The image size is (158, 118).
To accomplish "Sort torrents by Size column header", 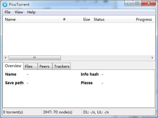I will coord(80,20).
